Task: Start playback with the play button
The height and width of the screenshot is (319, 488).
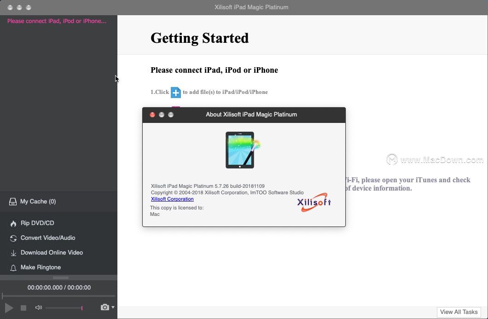Action: [x=9, y=308]
